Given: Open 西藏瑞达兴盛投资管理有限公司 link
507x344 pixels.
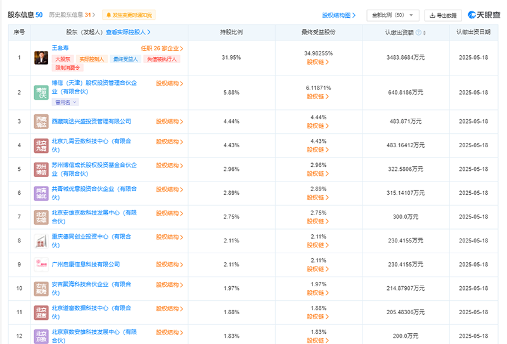Looking at the screenshot, I should point(91,121).
